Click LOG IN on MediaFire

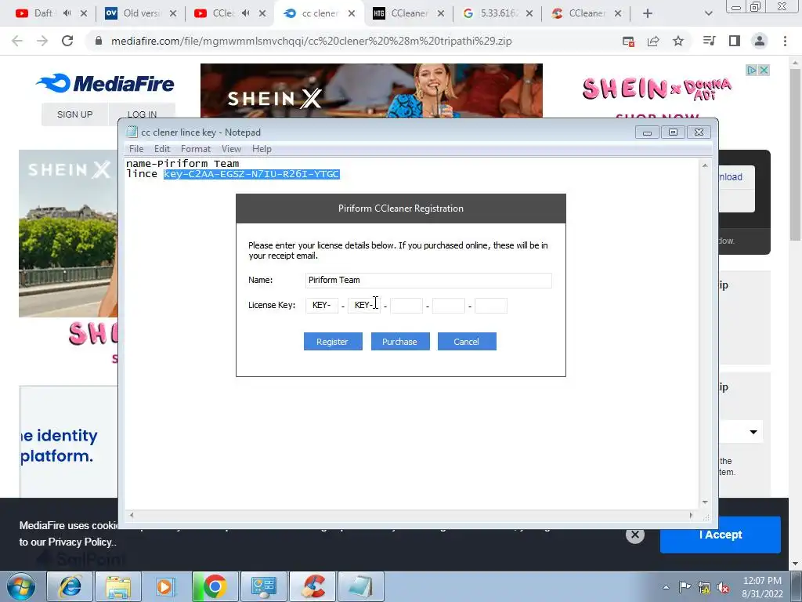[143, 114]
